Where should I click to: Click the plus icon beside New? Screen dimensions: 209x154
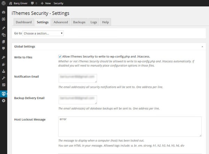42,3
